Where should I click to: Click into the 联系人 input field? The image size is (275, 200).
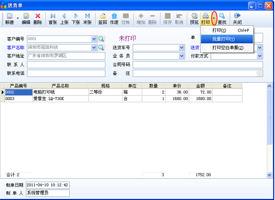(x=66, y=65)
